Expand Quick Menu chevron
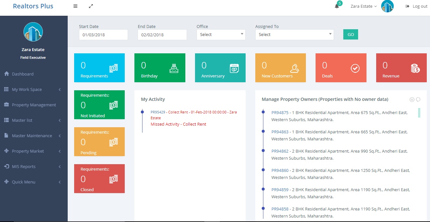The image size is (430, 222). pos(60,182)
